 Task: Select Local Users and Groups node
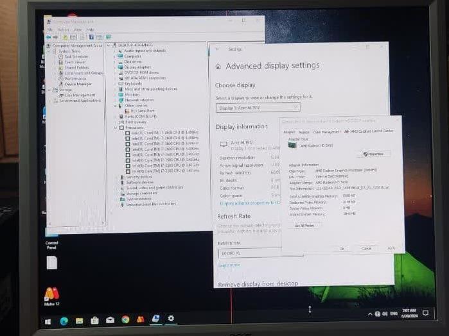pos(84,73)
